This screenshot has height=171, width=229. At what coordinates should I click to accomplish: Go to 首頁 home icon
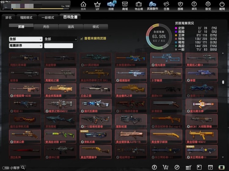coord(83,6)
